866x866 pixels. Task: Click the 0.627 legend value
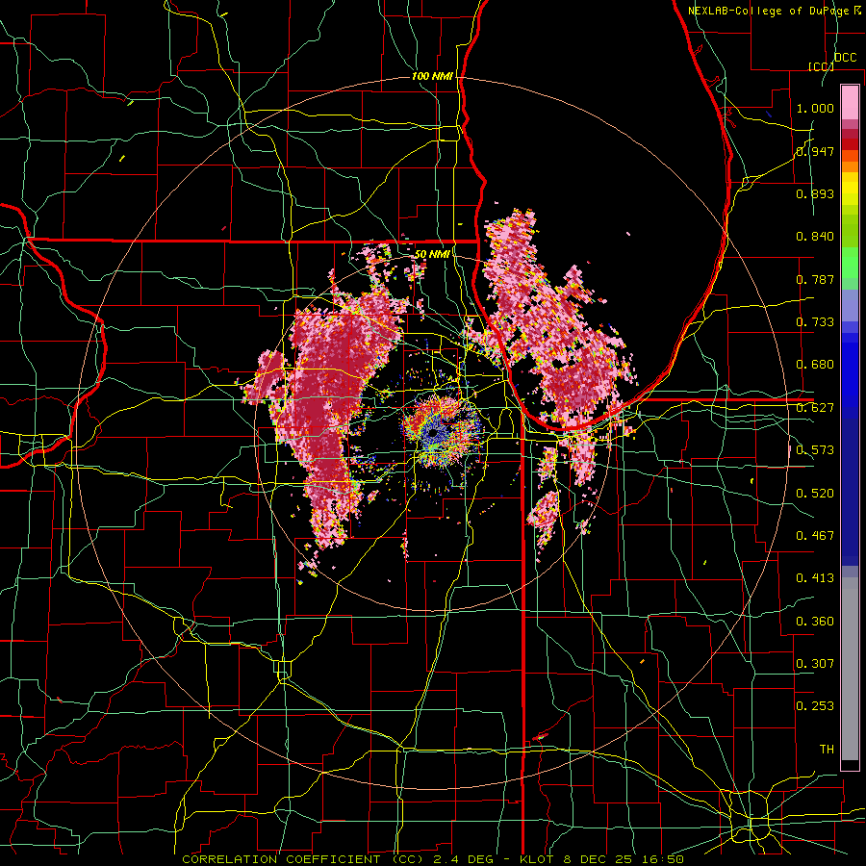815,408
